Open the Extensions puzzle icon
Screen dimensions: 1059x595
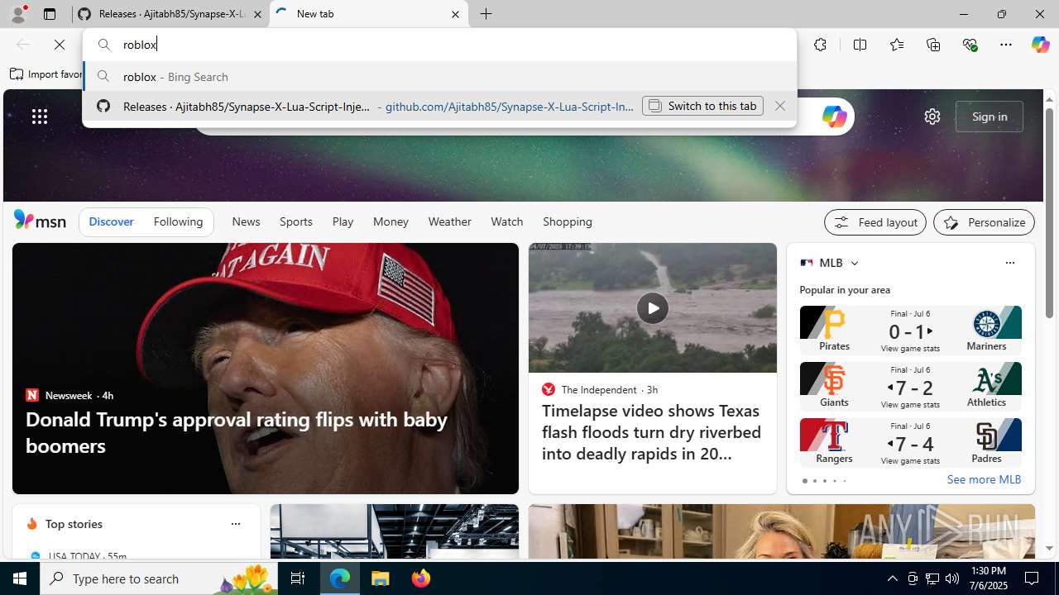[820, 45]
